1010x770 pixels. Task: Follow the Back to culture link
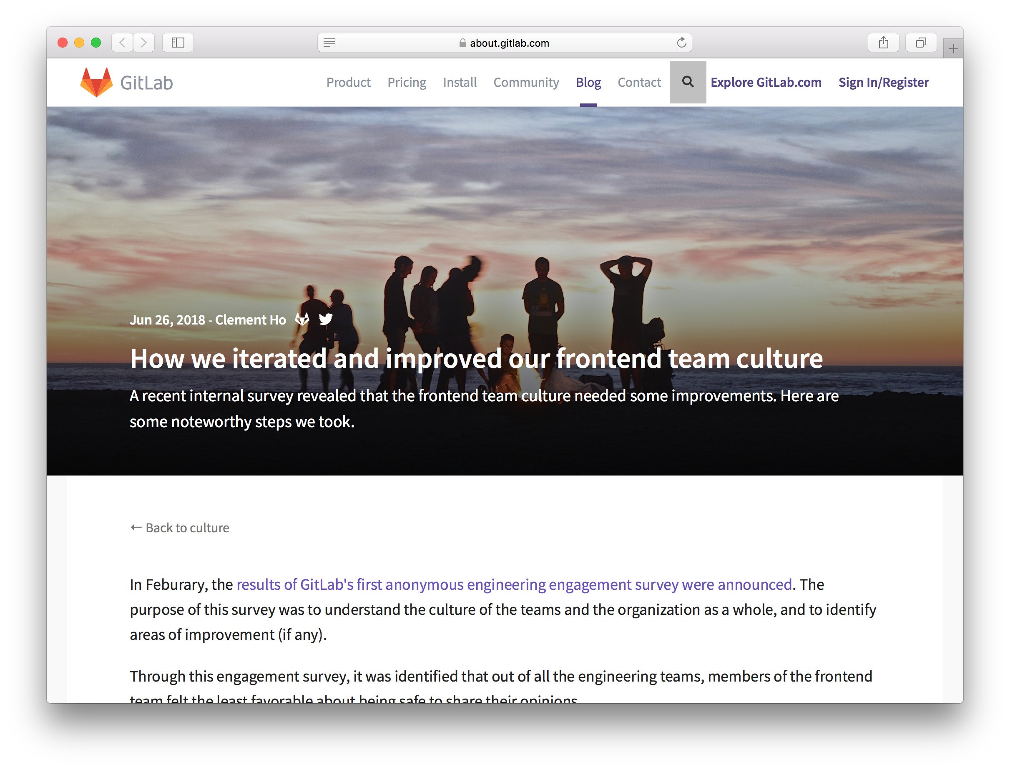(180, 528)
